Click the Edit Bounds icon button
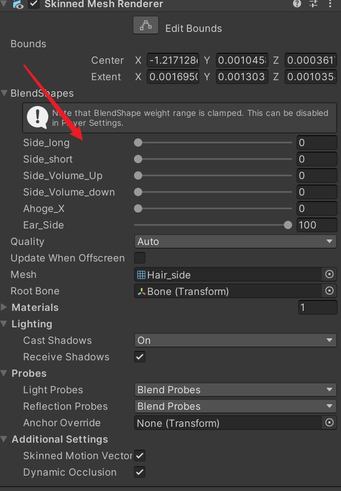Screen dimensions: 341x491 (x=146, y=26)
